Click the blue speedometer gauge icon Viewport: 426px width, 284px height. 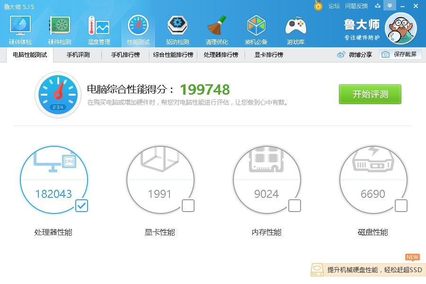[58, 95]
